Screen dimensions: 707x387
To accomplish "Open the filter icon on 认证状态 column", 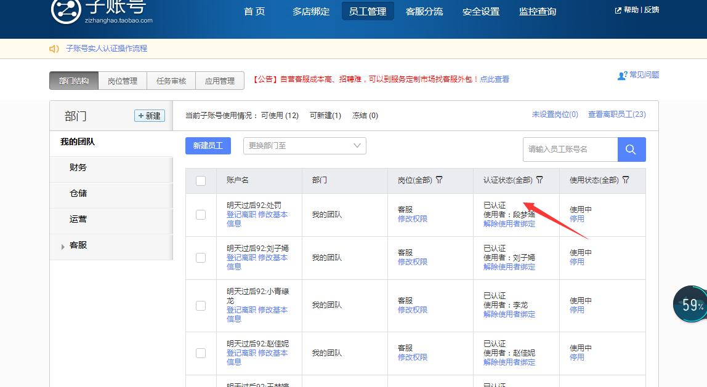I will pos(539,180).
